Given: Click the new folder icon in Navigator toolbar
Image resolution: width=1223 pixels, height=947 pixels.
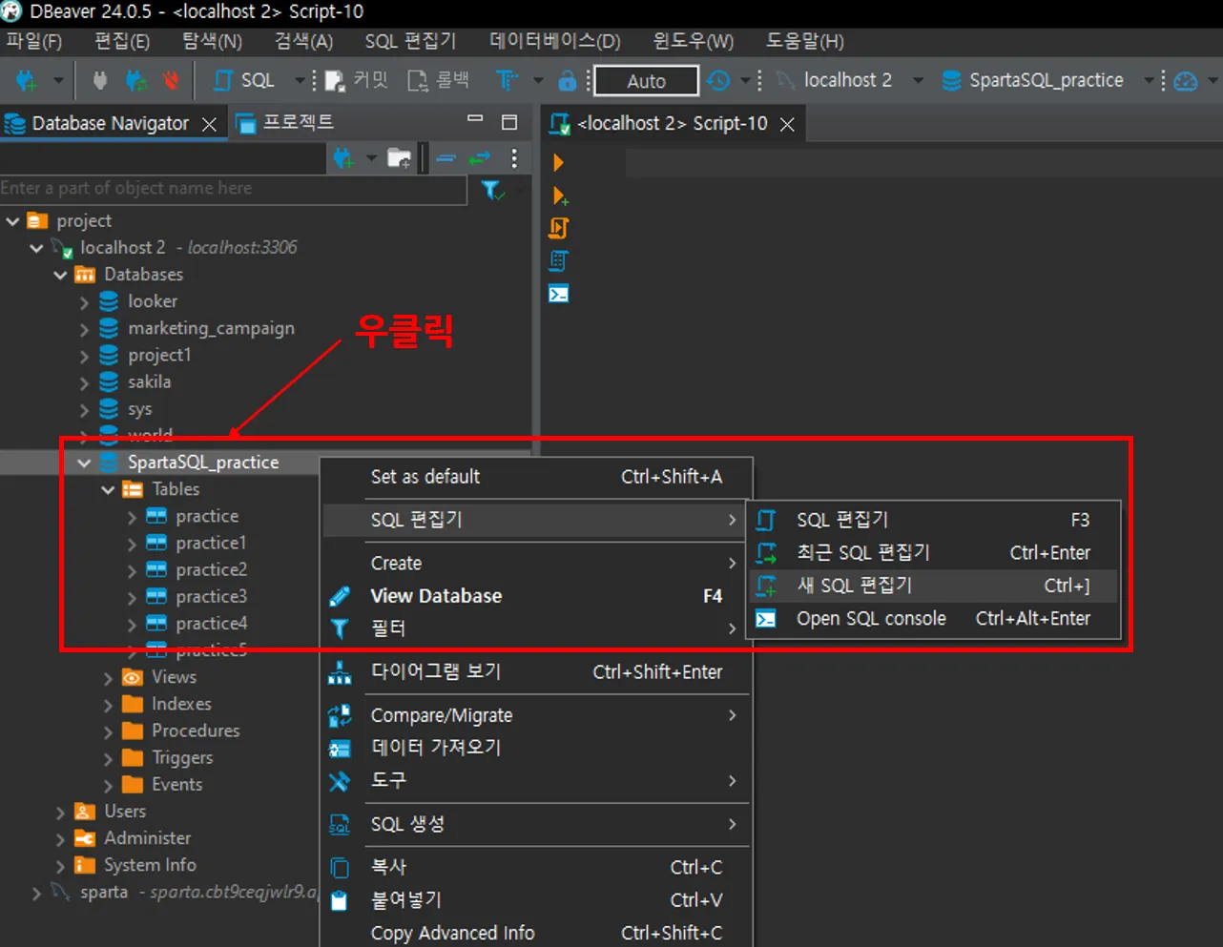Looking at the screenshot, I should (399, 158).
